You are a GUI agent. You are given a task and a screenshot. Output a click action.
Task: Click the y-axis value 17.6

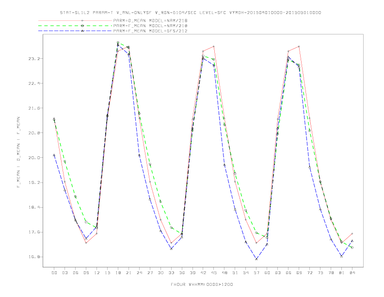coord(33,232)
